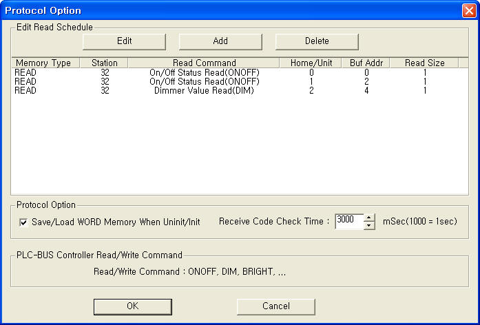
Task: Focus the Receive Code Check Time field
Action: point(348,221)
